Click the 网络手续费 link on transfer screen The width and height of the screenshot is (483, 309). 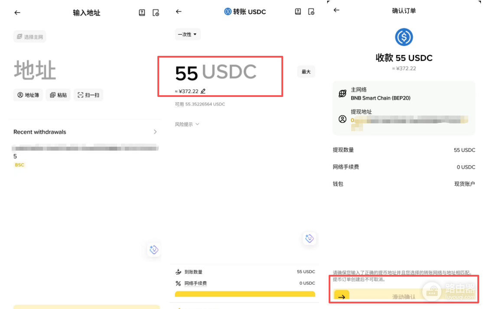pos(196,283)
